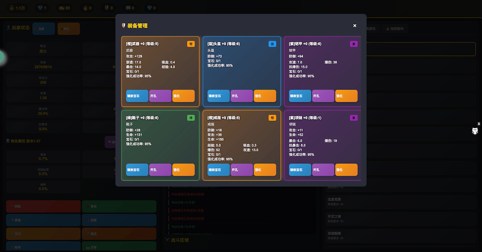Viewport: 482px width, 252px height.
Task: Click the green floating circle on left edge
Action: (1, 57)
